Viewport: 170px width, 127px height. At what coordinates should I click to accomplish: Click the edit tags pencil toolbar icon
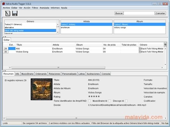(8, 13)
